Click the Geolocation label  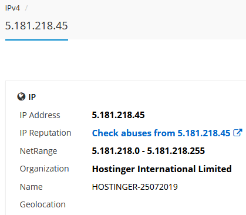(x=43, y=204)
